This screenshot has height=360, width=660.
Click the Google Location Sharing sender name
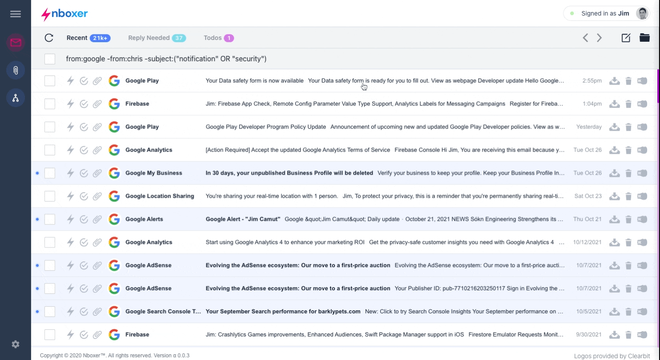pos(160,196)
